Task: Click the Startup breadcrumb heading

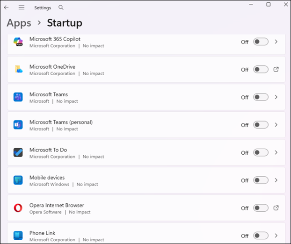Action: tap(65, 23)
